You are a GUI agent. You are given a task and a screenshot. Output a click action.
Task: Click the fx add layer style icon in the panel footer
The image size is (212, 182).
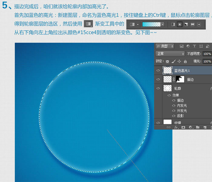pos(176,127)
